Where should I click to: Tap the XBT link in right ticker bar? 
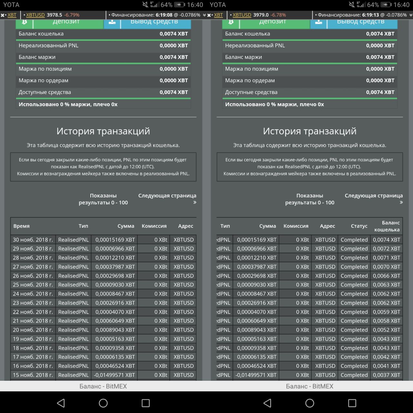click(x=218, y=15)
